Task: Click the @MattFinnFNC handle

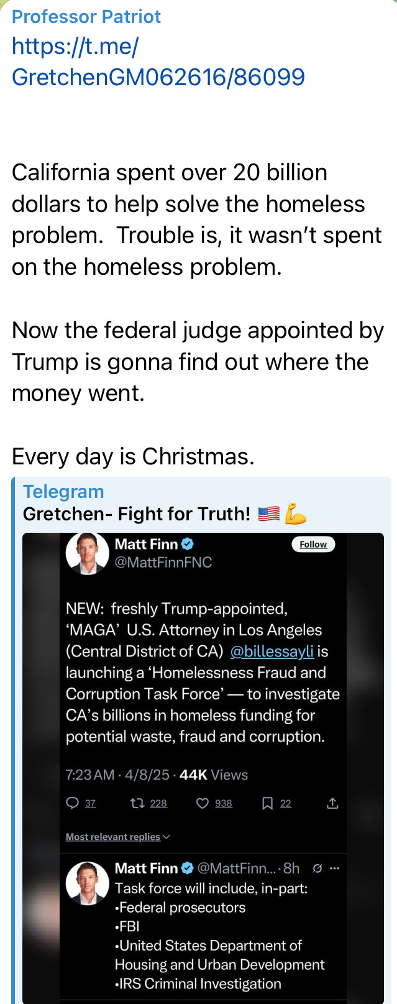Action: click(163, 563)
